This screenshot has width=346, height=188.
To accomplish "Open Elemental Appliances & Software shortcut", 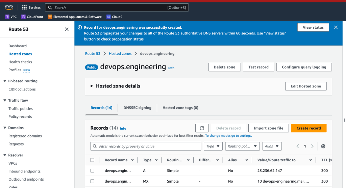I will (x=75, y=17).
